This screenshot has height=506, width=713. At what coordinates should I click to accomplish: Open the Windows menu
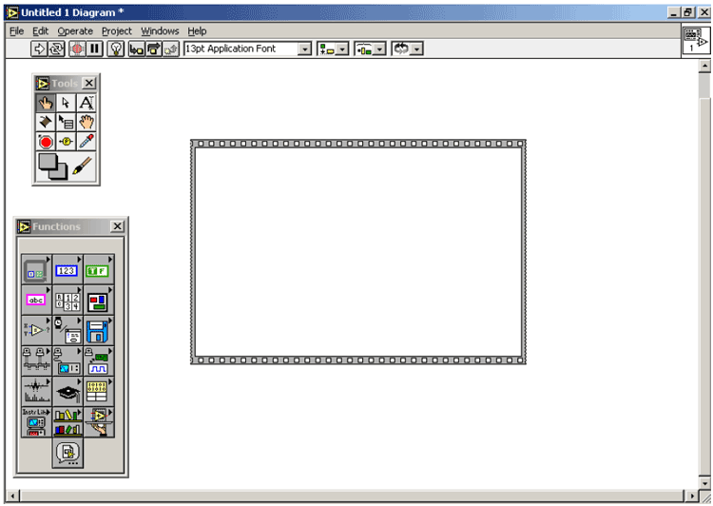160,31
